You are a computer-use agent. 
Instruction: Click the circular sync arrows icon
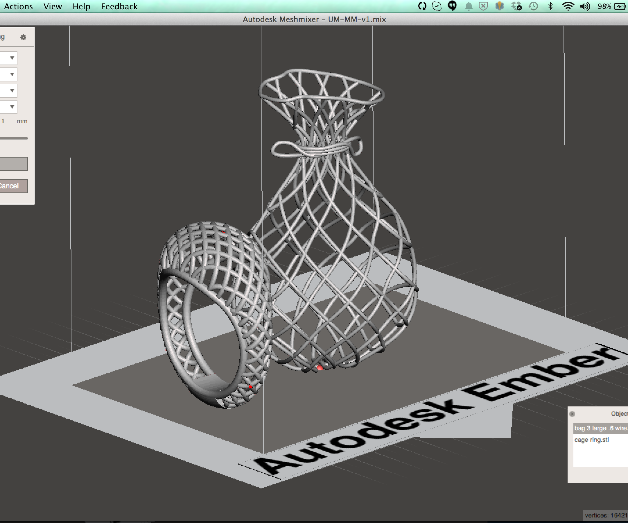point(423,6)
